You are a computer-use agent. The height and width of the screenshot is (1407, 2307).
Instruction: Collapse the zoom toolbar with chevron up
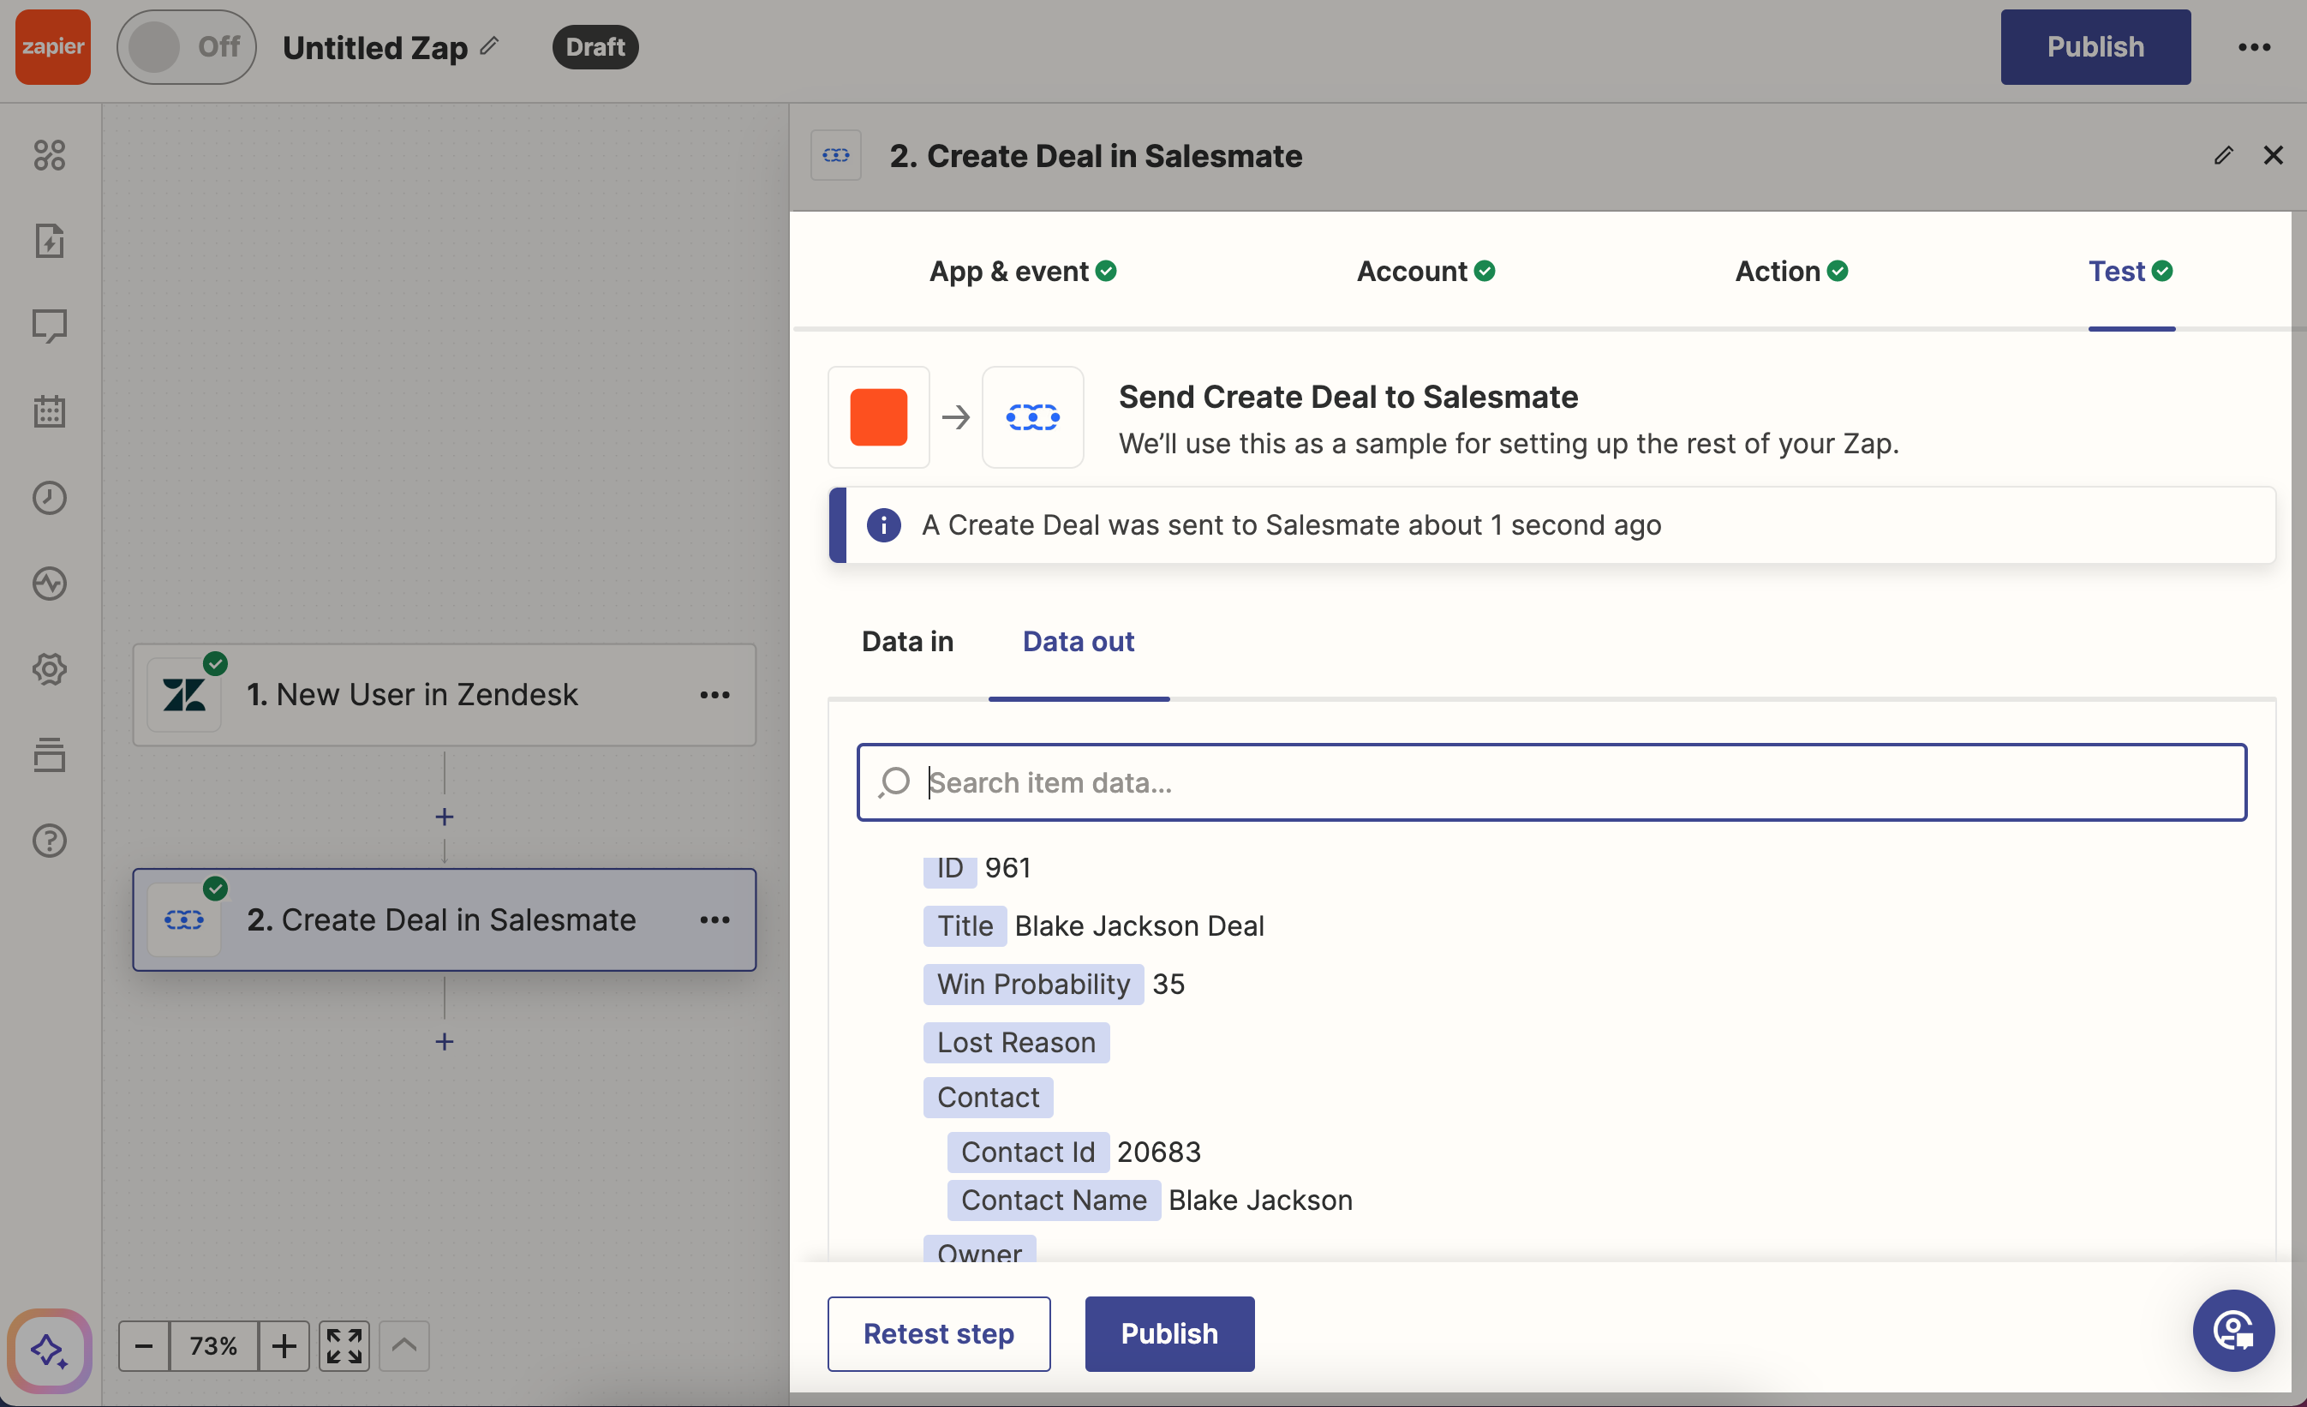click(403, 1346)
